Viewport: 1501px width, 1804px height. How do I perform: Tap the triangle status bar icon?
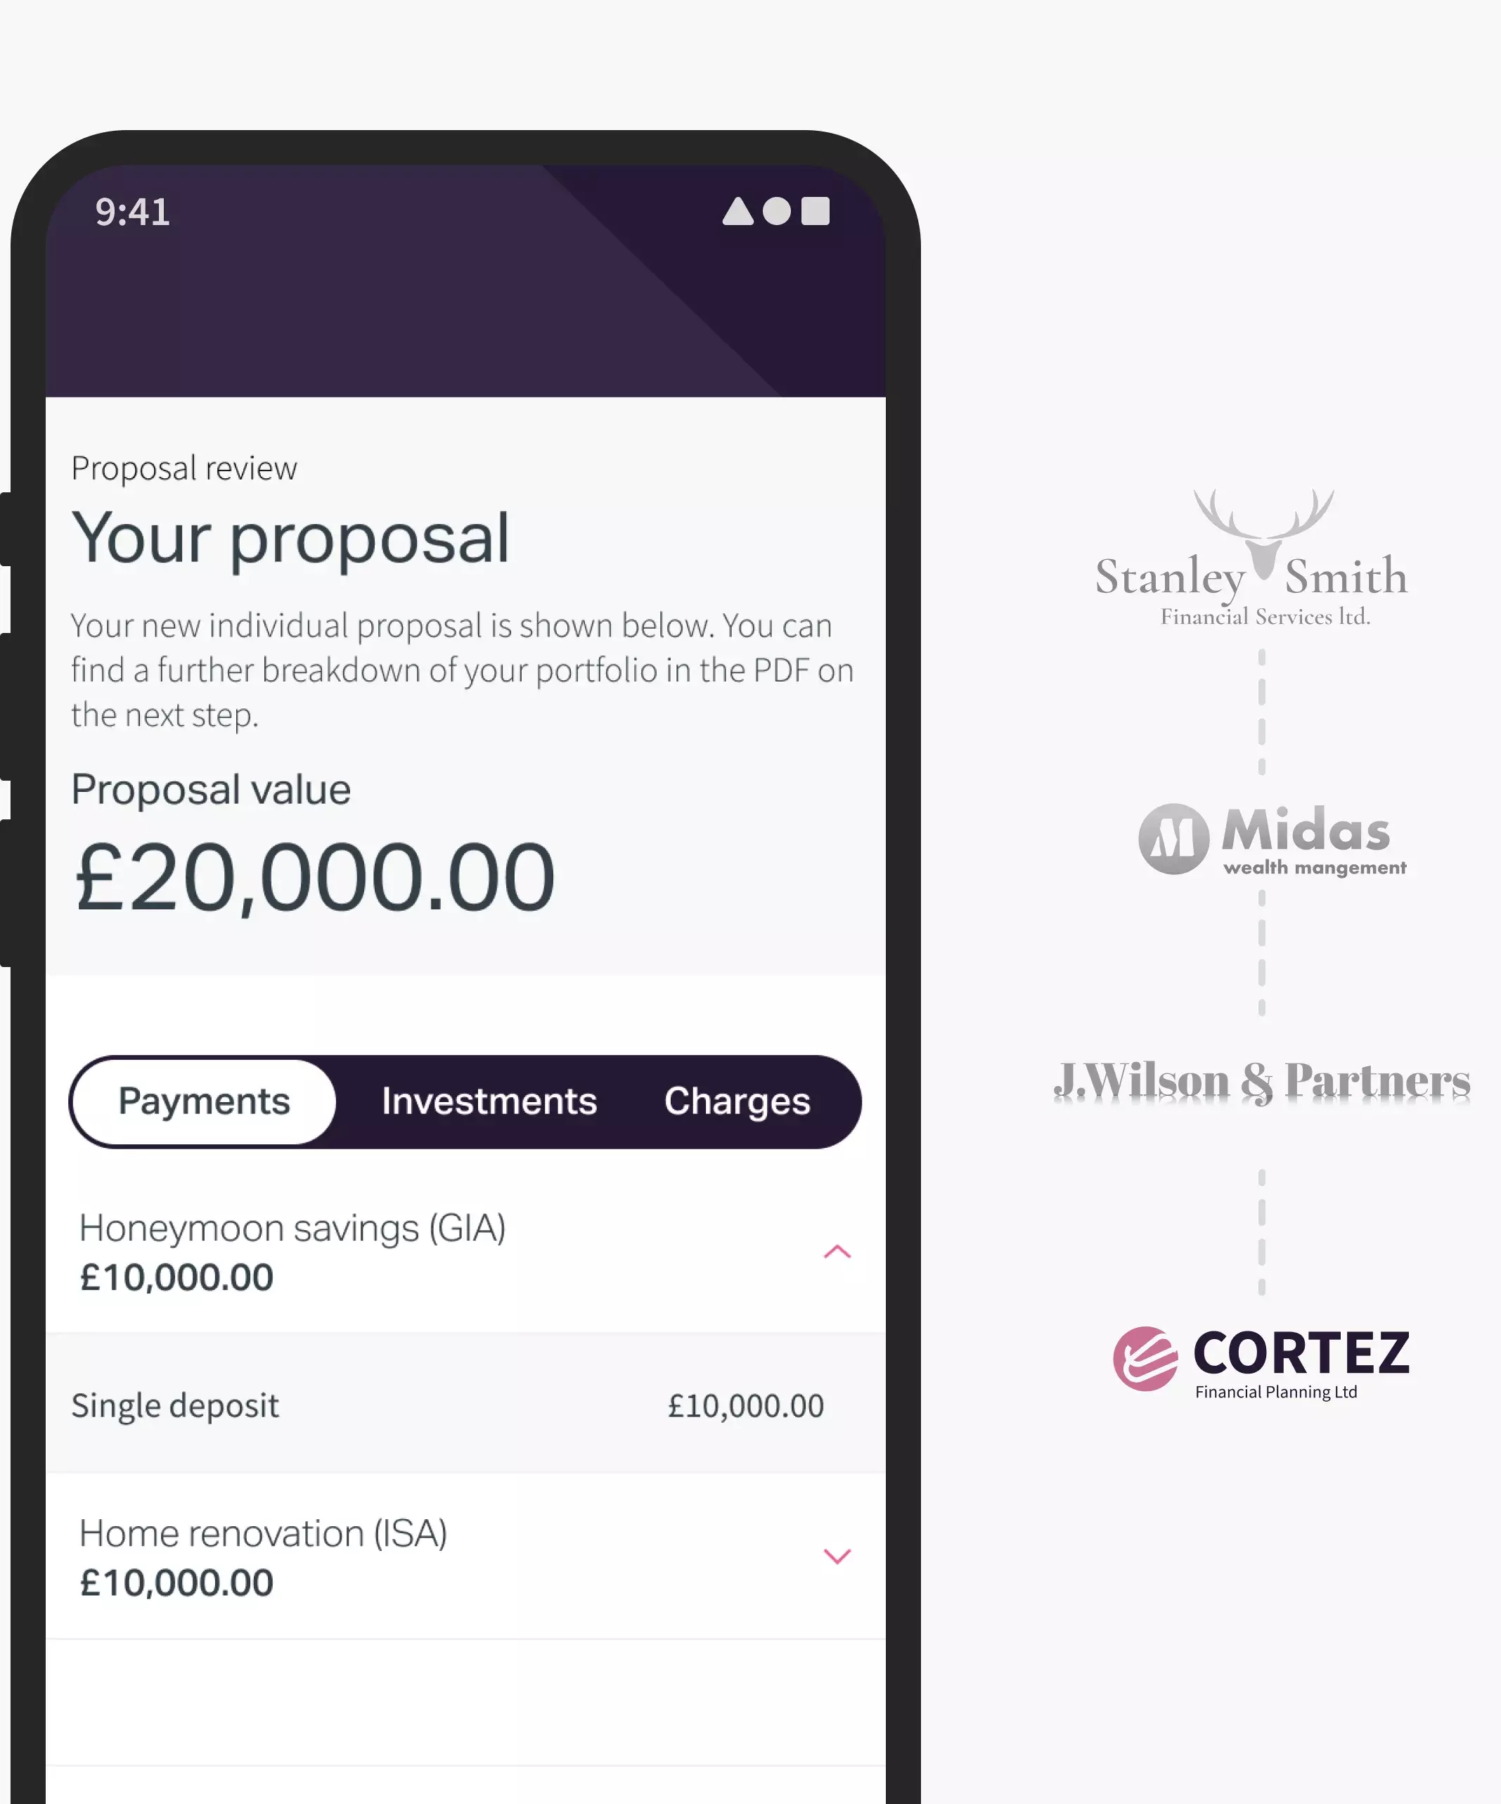pyautogui.click(x=737, y=210)
